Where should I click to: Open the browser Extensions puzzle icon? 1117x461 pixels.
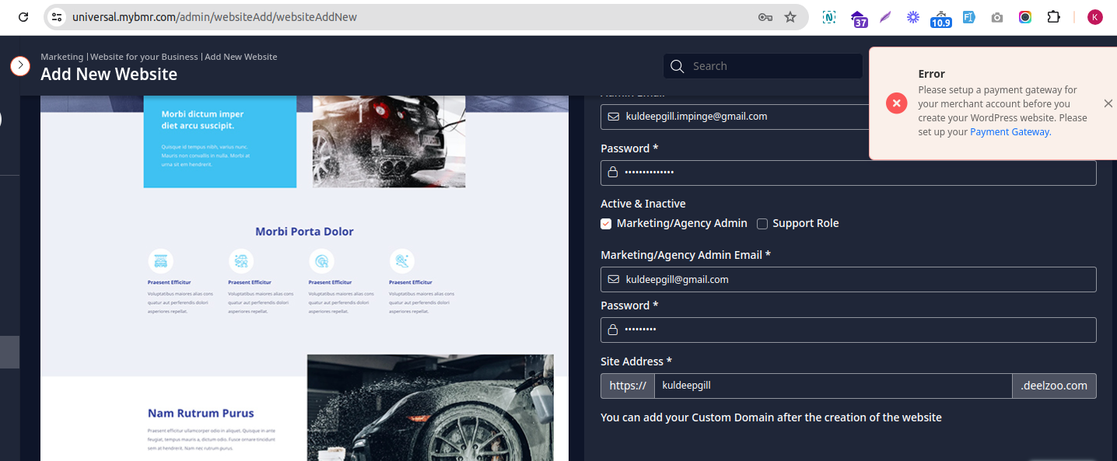[1053, 17]
